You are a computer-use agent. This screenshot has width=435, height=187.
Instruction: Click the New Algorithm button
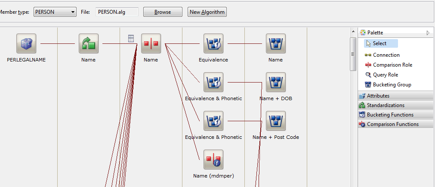point(207,12)
